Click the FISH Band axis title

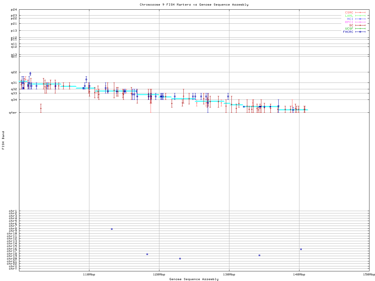coord(4,140)
